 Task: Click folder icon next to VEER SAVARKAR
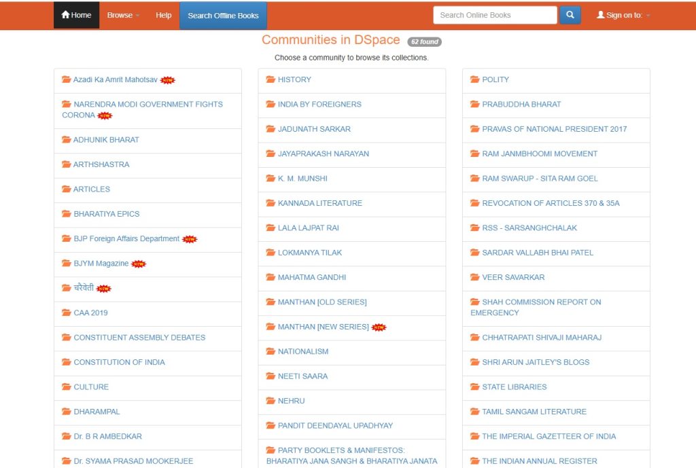pyautogui.click(x=475, y=277)
